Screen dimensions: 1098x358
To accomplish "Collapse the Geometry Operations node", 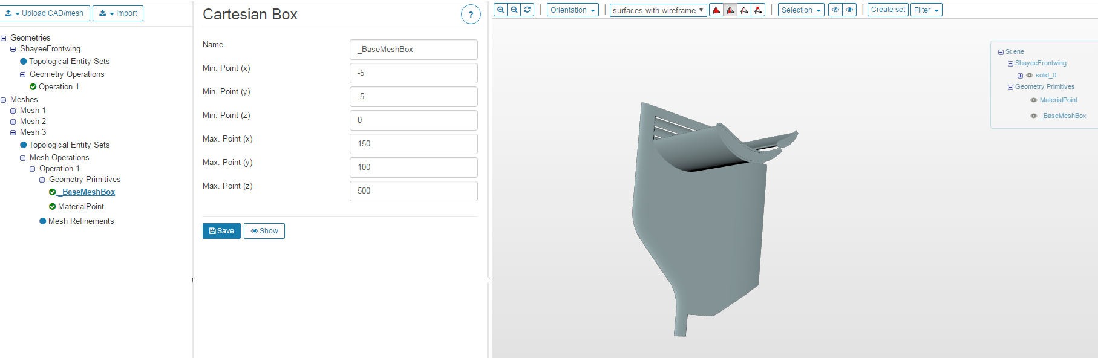I will click(x=23, y=74).
